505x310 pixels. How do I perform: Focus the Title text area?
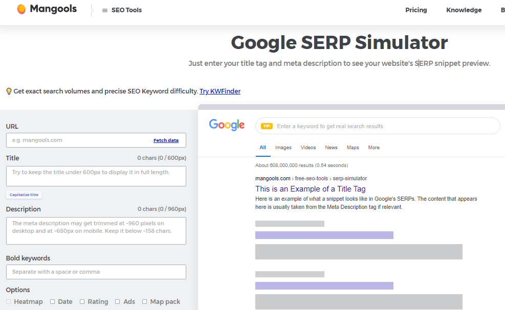[x=96, y=176]
